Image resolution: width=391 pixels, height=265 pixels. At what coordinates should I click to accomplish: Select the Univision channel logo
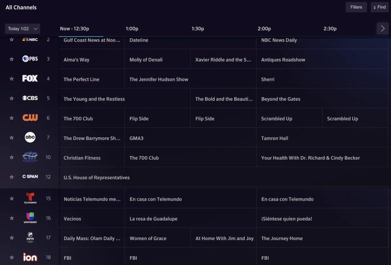pyautogui.click(x=30, y=218)
